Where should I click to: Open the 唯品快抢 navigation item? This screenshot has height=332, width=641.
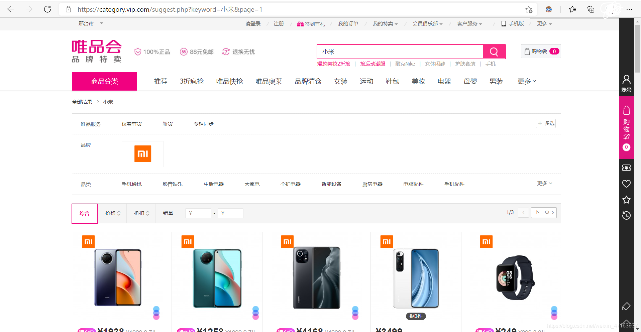click(x=229, y=81)
